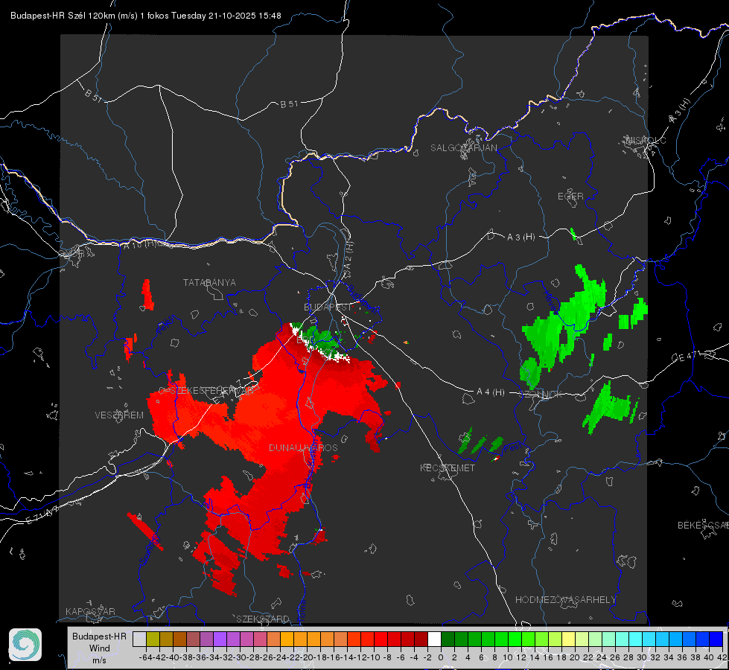Click the BÉKÉSCSABA city label
The height and width of the screenshot is (670, 729).
click(703, 525)
